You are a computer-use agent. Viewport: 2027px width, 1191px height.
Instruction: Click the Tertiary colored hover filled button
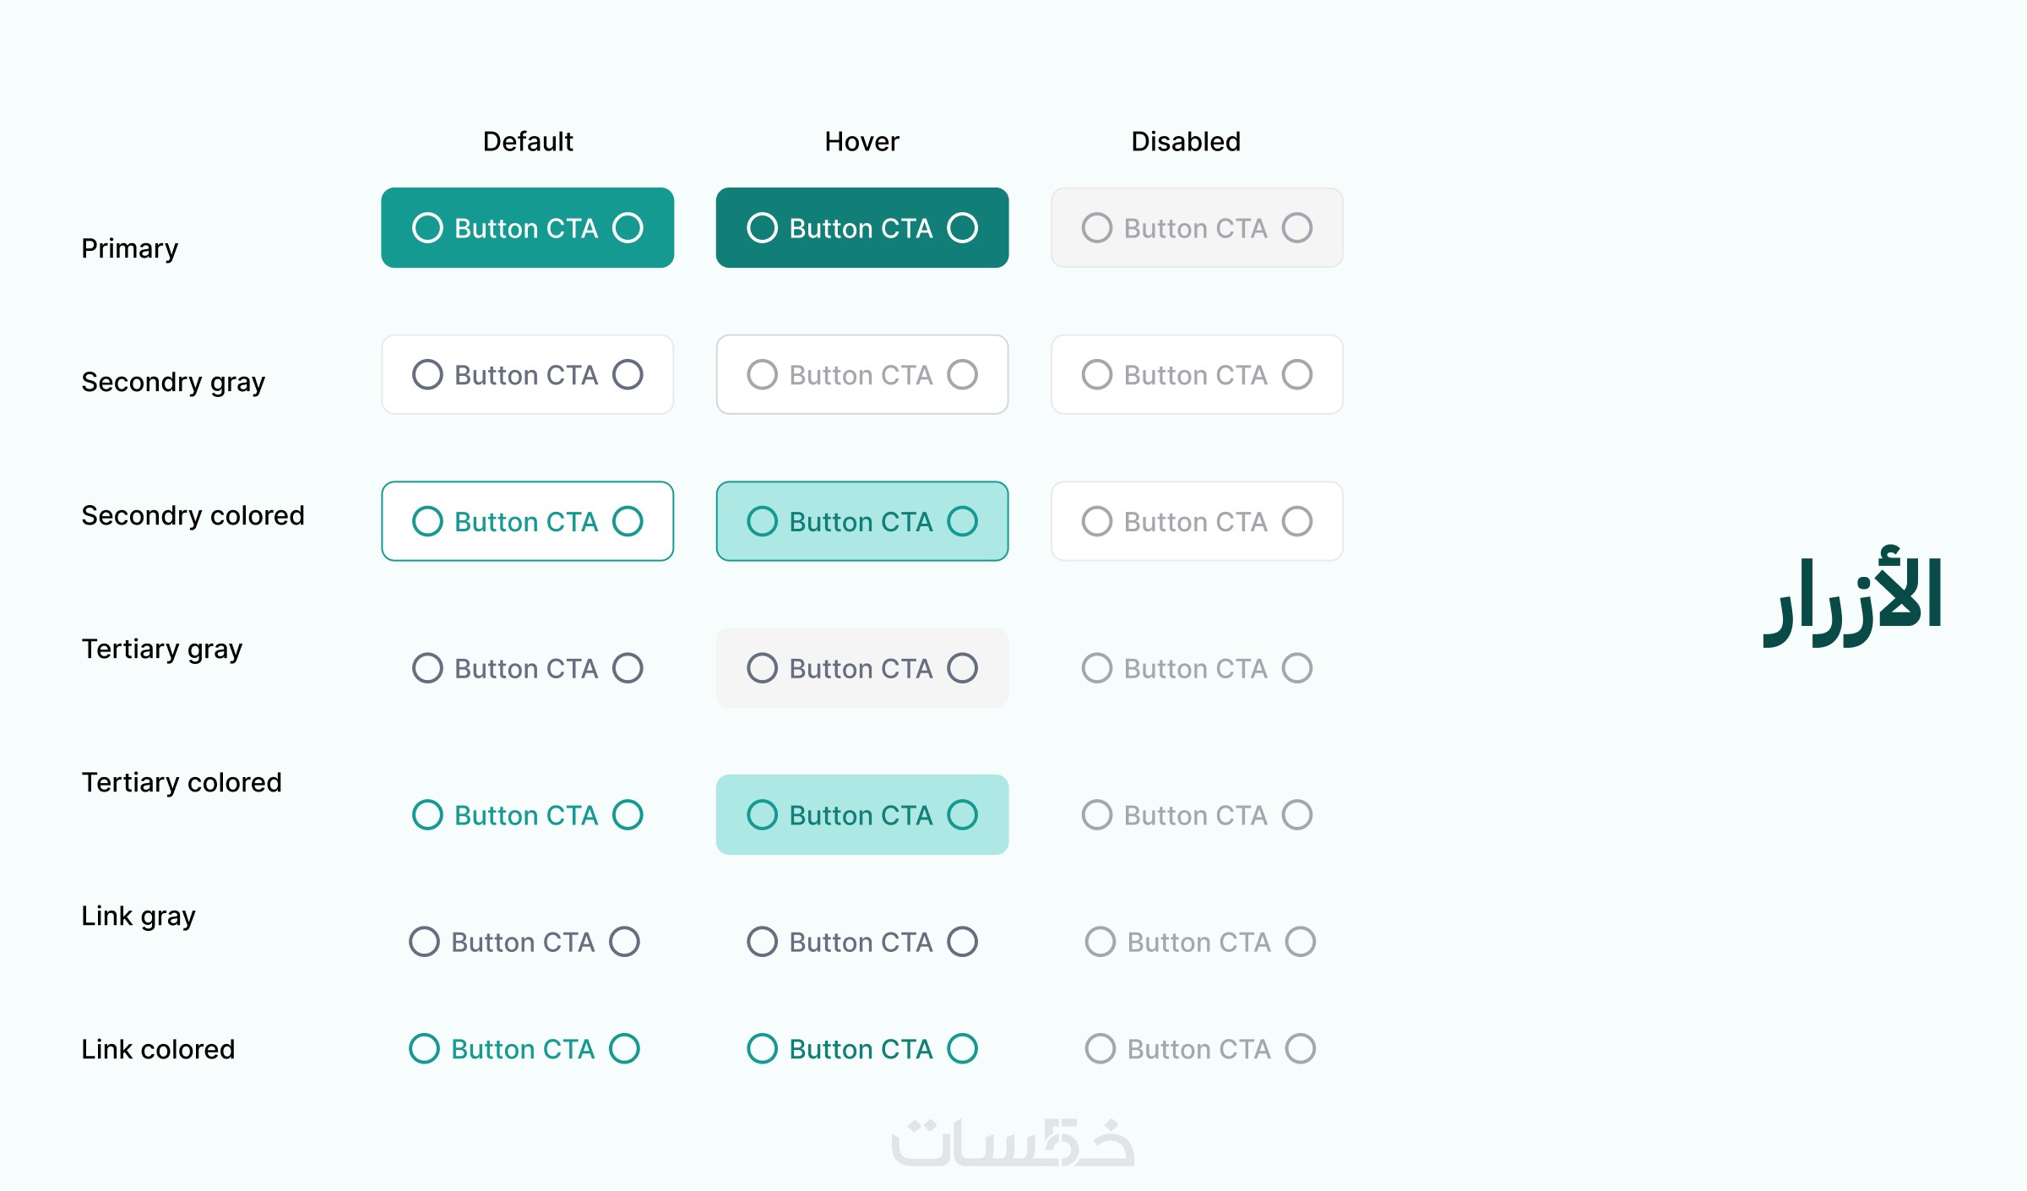coord(862,815)
